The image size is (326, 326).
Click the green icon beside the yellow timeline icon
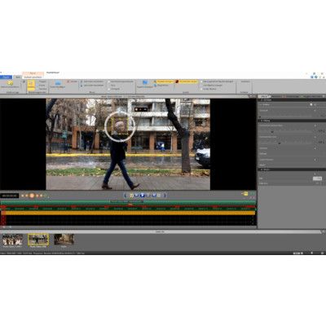[x=253, y=194]
